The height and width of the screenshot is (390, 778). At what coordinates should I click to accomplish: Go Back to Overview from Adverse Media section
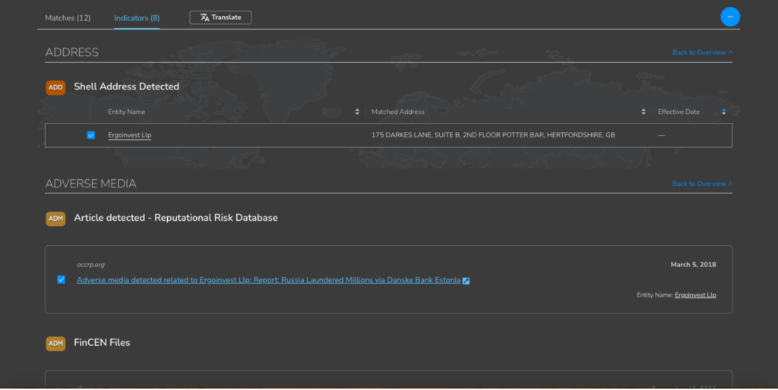point(702,184)
